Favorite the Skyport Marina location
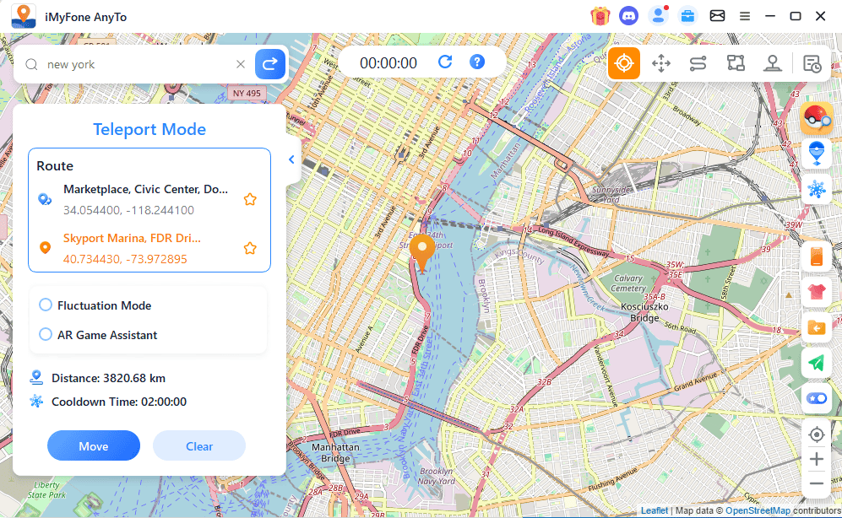Viewport: 842px width, 518px height. pos(250,248)
